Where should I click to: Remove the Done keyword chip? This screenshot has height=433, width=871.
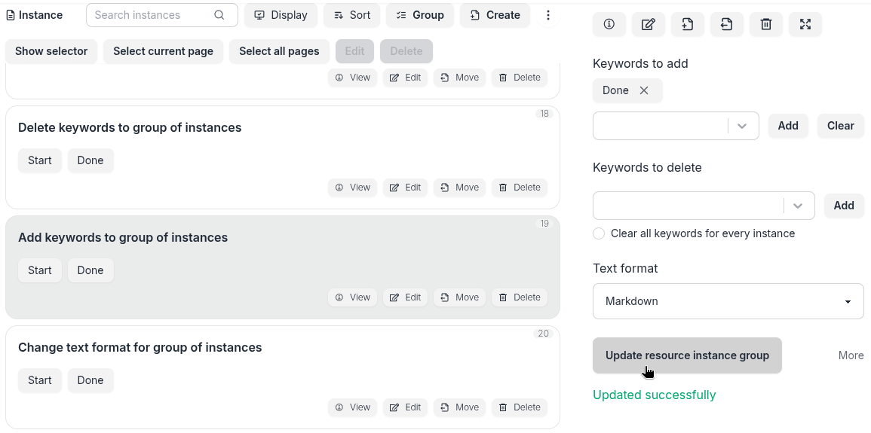coord(644,90)
